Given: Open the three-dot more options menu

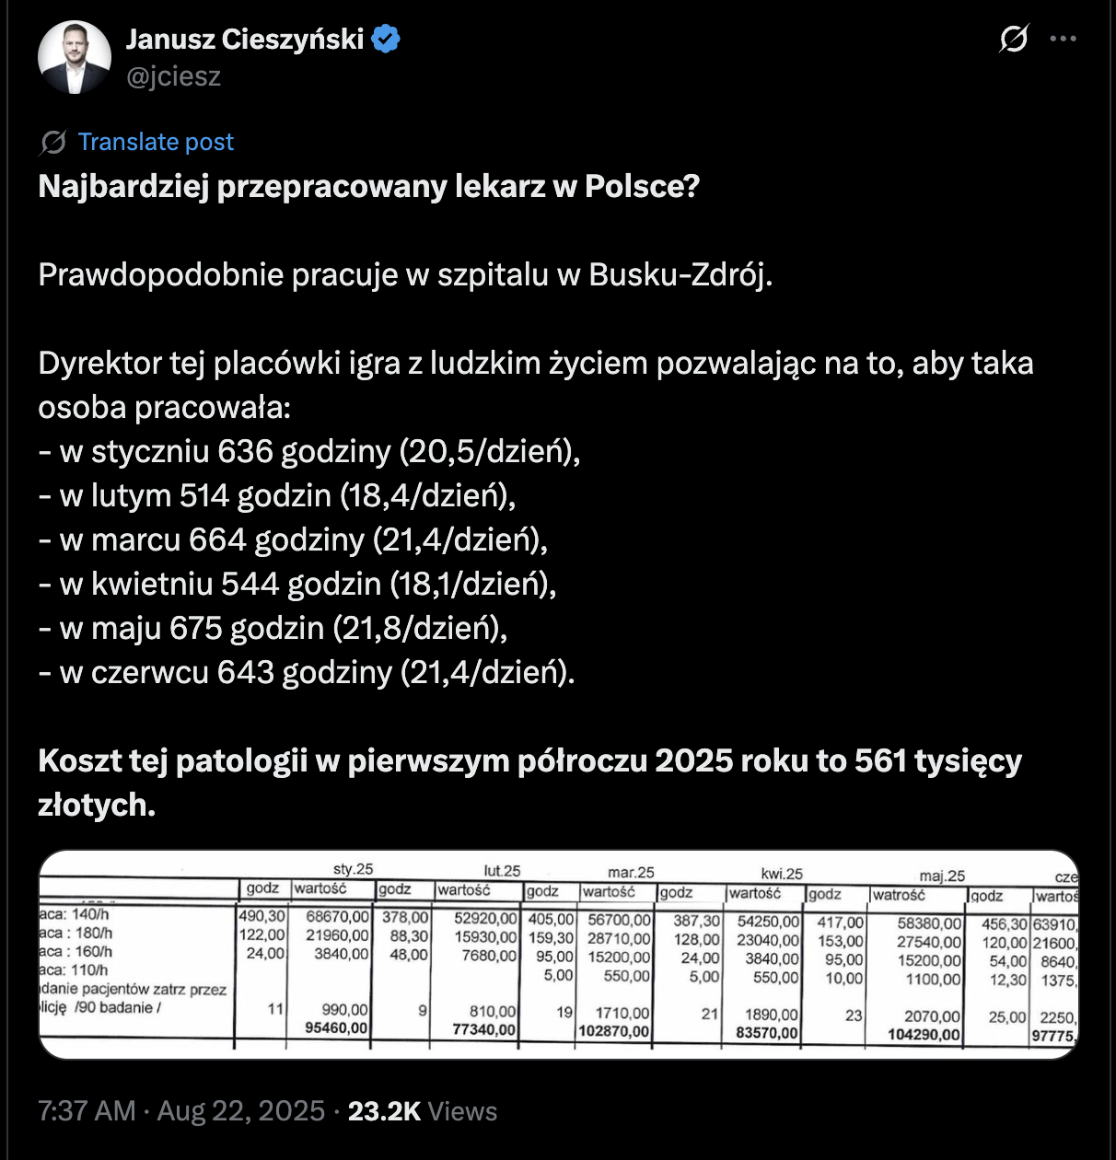Looking at the screenshot, I should point(1063,39).
